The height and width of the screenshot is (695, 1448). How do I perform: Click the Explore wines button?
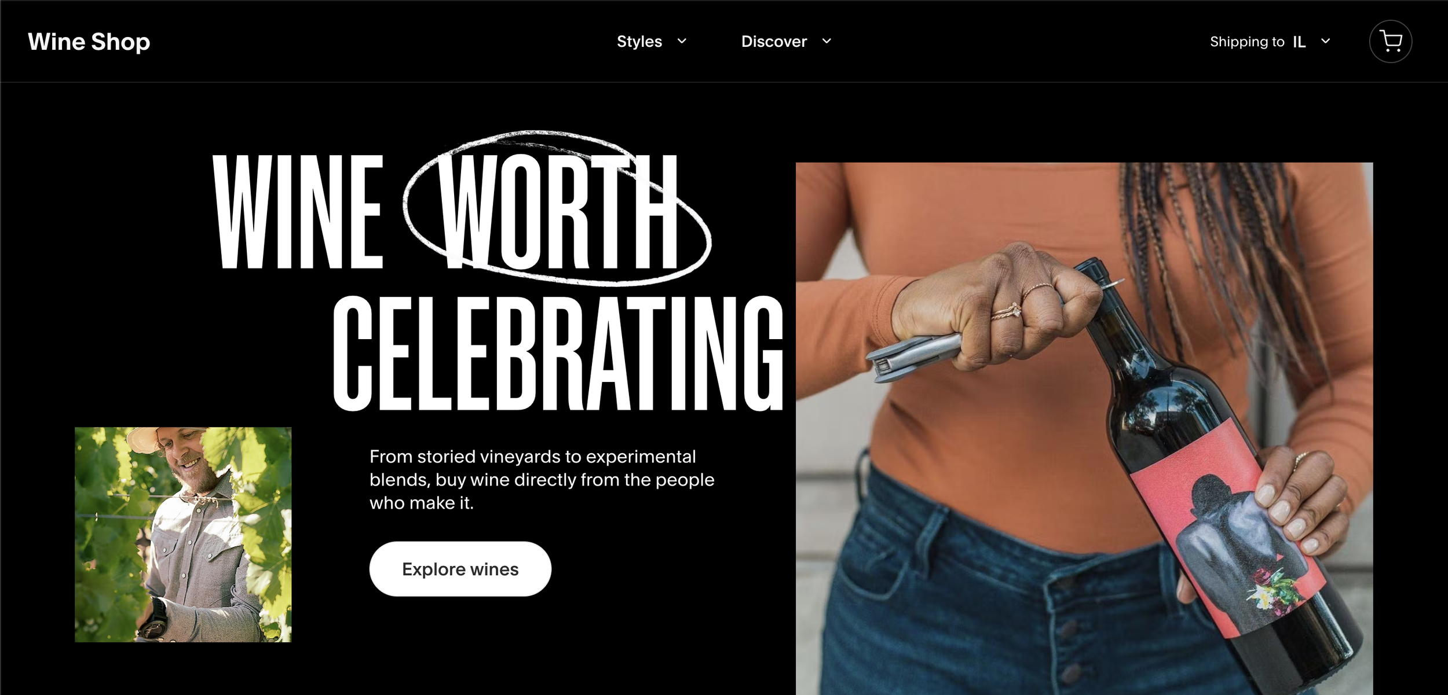click(460, 569)
